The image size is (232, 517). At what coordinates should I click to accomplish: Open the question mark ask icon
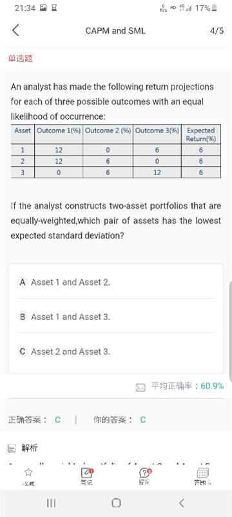(145, 472)
